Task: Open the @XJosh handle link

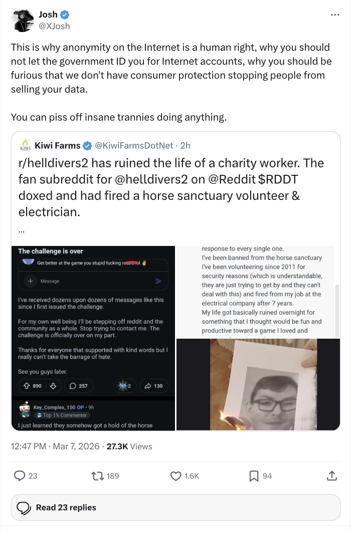Action: point(54,26)
